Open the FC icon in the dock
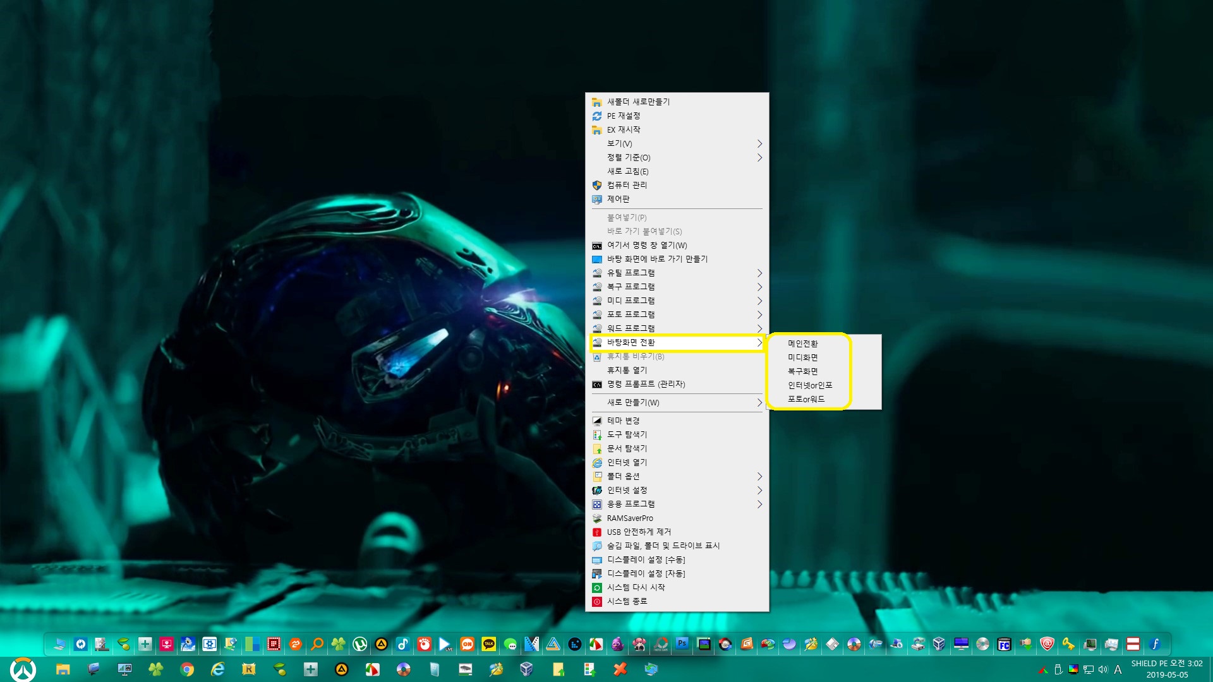Image resolution: width=1213 pixels, height=682 pixels. point(1004,644)
